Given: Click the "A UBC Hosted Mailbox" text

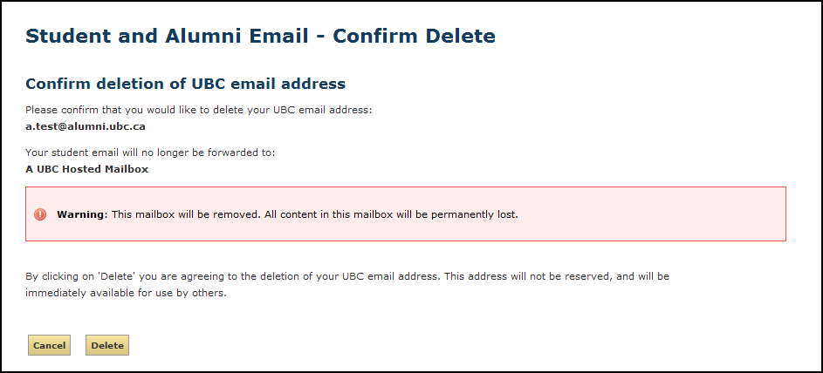Looking at the screenshot, I should tap(86, 169).
